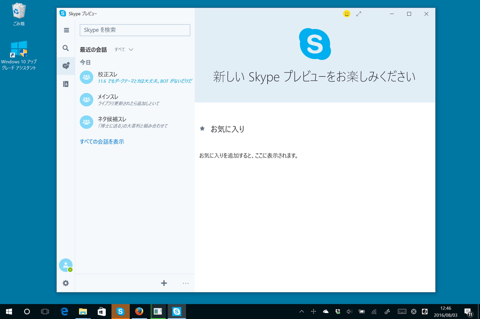The height and width of the screenshot is (319, 480).
Task: Send feedback with the smiley icon
Action: pyautogui.click(x=346, y=13)
